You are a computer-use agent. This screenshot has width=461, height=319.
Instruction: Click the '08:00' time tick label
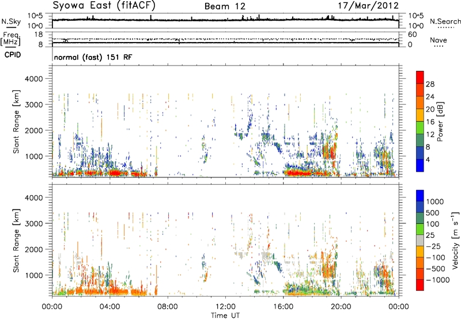click(x=168, y=307)
